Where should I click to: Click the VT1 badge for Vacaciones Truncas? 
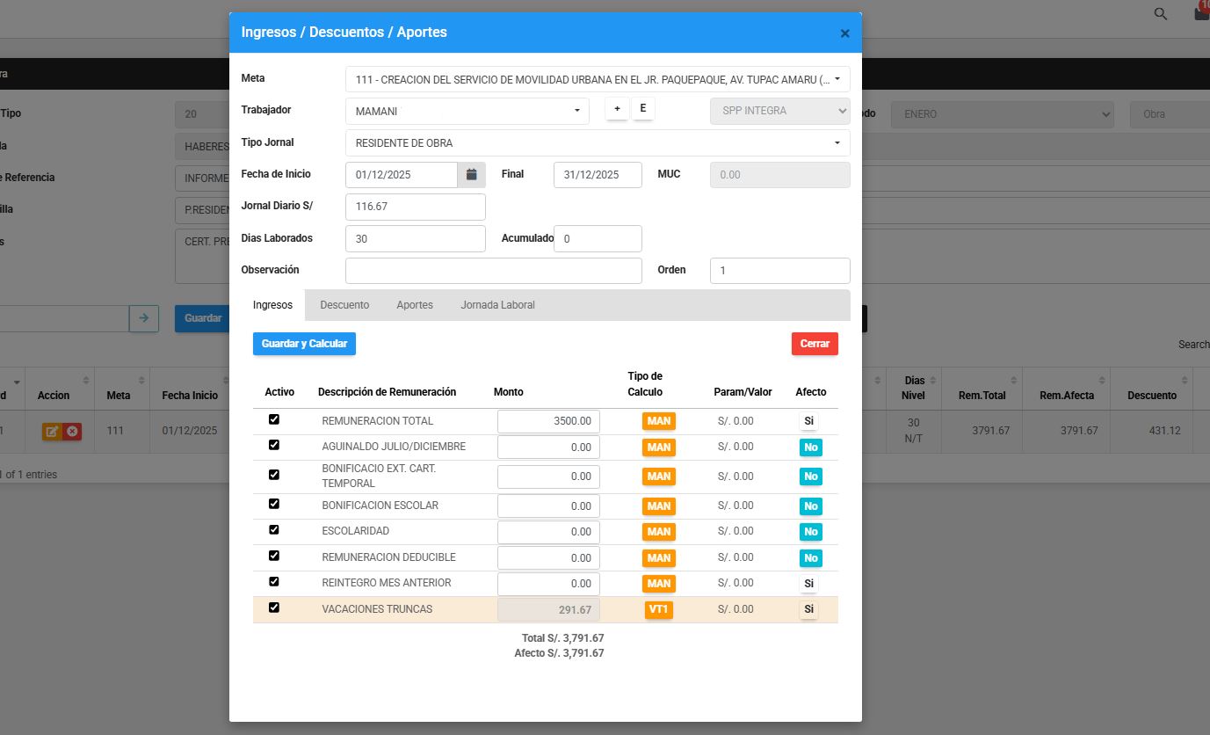[658, 609]
